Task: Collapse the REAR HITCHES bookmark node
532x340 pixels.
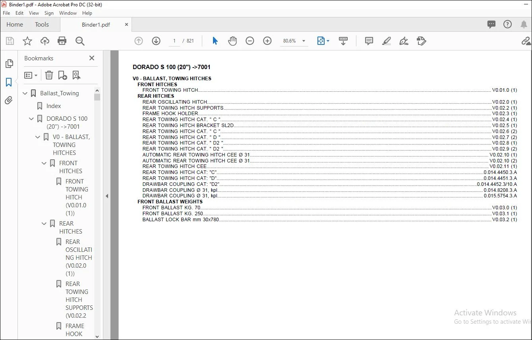Action: pos(44,224)
